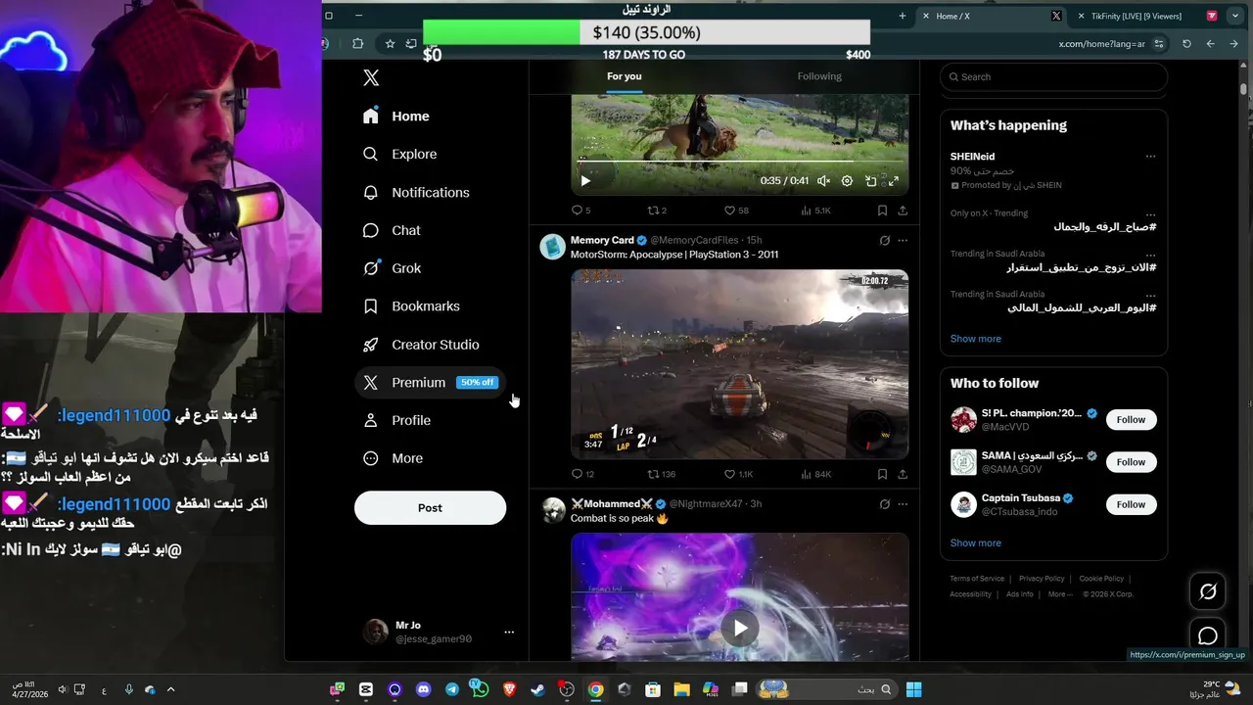The image size is (1253, 705).
Task: Open Steam from the taskbar
Action: pos(537,689)
